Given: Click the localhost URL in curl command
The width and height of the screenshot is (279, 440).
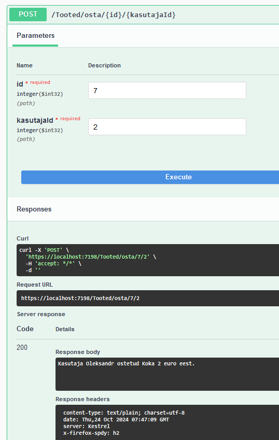Looking at the screenshot, I should click(88, 257).
